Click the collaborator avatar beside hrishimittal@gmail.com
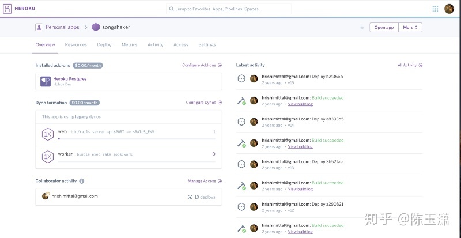 point(46,196)
